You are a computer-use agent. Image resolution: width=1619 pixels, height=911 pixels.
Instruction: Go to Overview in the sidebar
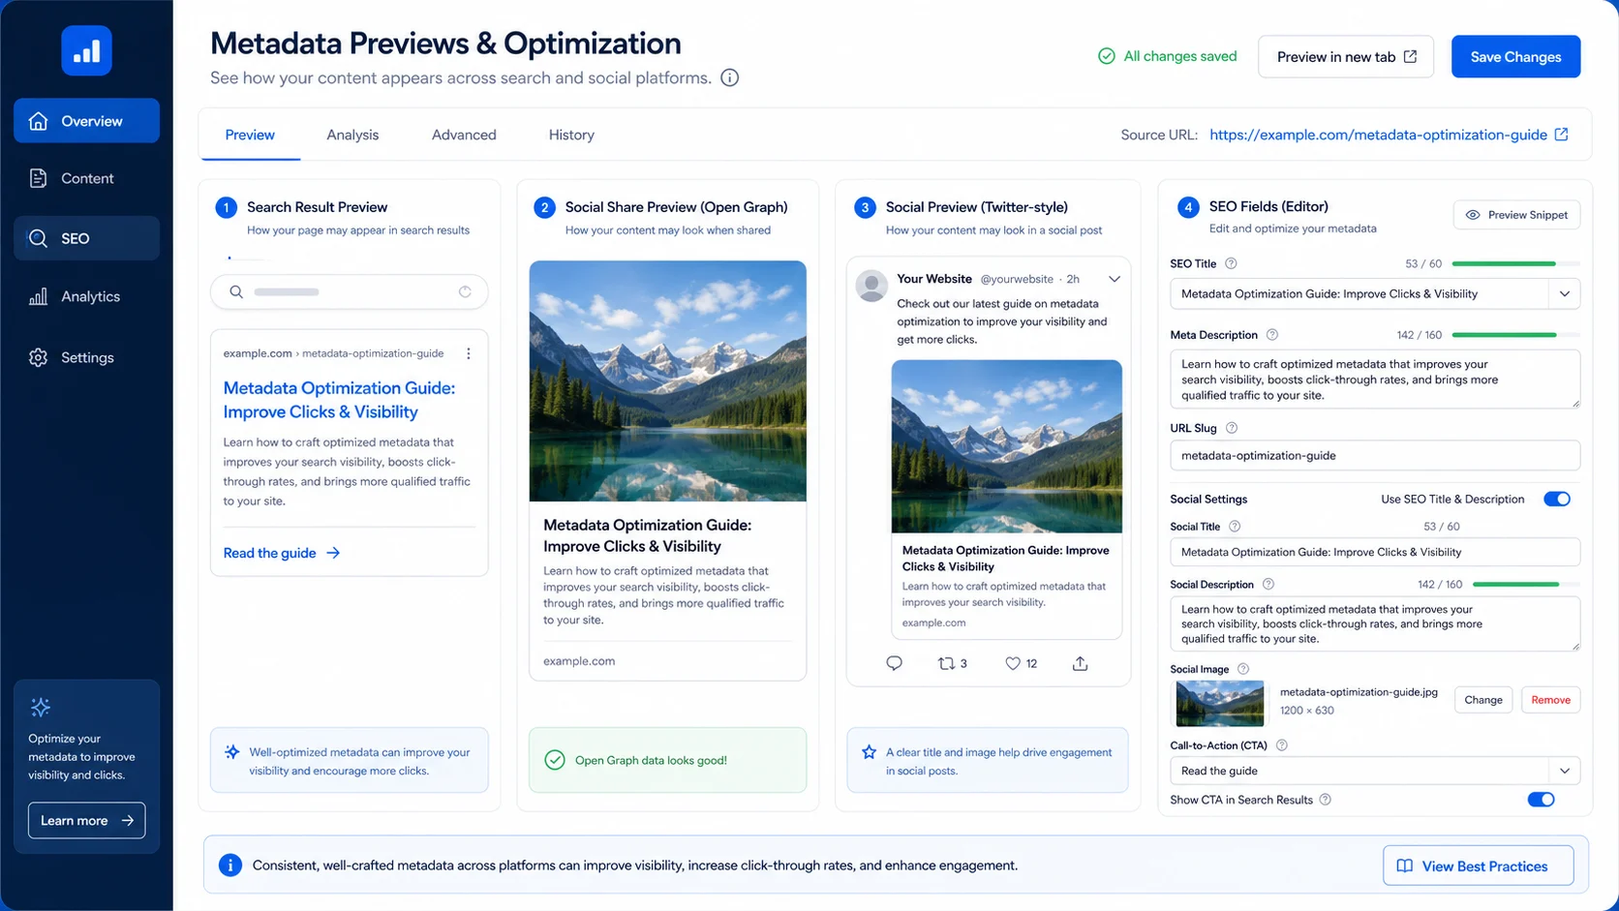click(x=86, y=121)
